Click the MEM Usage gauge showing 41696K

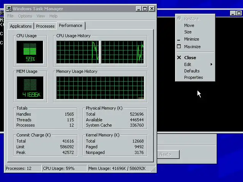tap(30, 88)
